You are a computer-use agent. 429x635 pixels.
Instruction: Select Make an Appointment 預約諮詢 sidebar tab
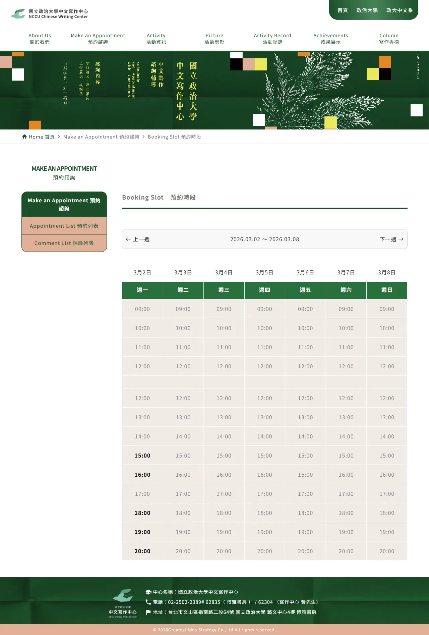coord(64,204)
